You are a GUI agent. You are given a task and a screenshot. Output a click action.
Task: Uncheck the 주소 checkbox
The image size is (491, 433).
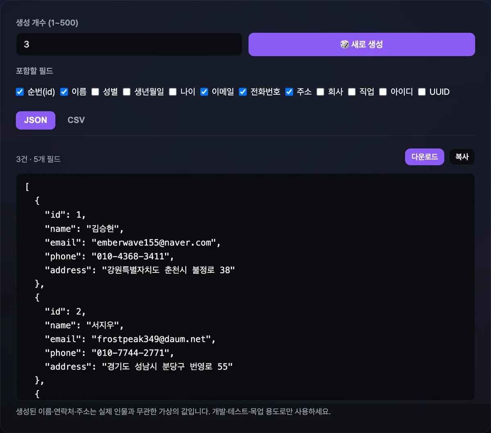[x=289, y=92]
